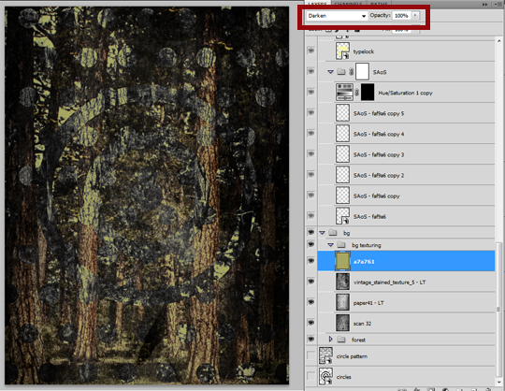
Task: Click the circle pattern smart object thumbnail
Action: coord(325,355)
